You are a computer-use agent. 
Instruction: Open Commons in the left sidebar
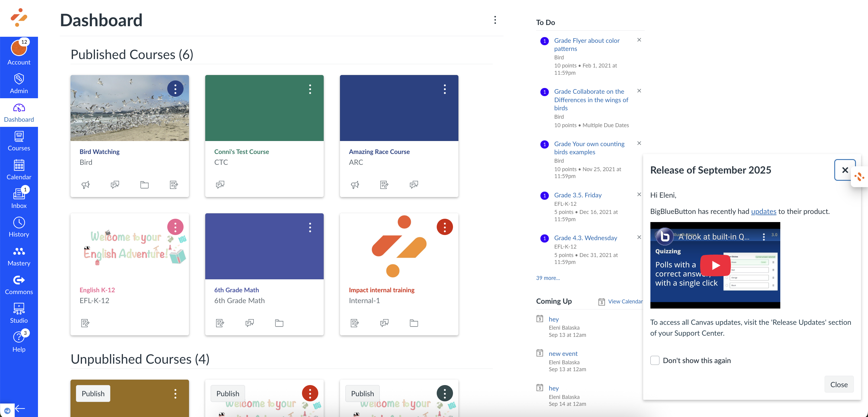pos(19,284)
